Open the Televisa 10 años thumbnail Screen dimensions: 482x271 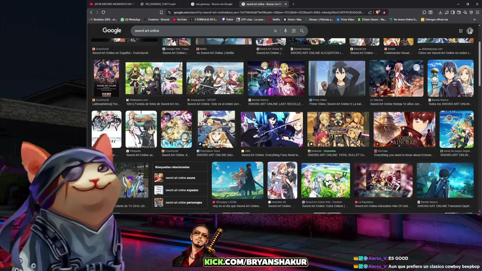[396, 78]
